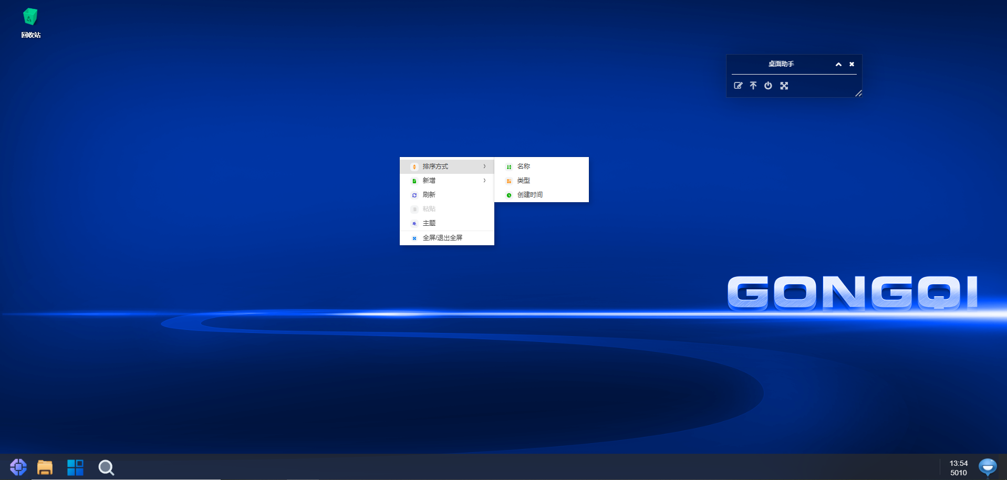
Task: Collapse the 桌面助手 panel with the chevron
Action: click(x=838, y=64)
